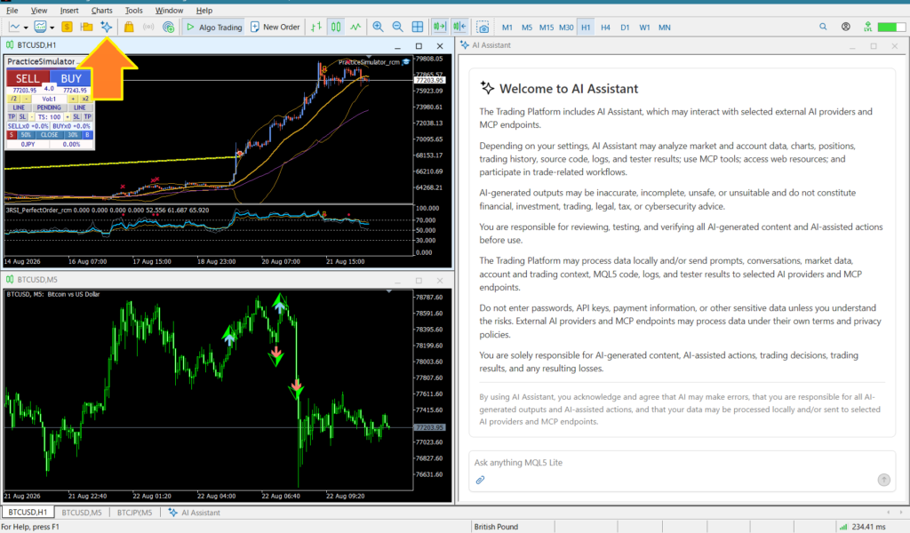Halve volume with the /2 button
The width and height of the screenshot is (910, 533).
pos(12,99)
